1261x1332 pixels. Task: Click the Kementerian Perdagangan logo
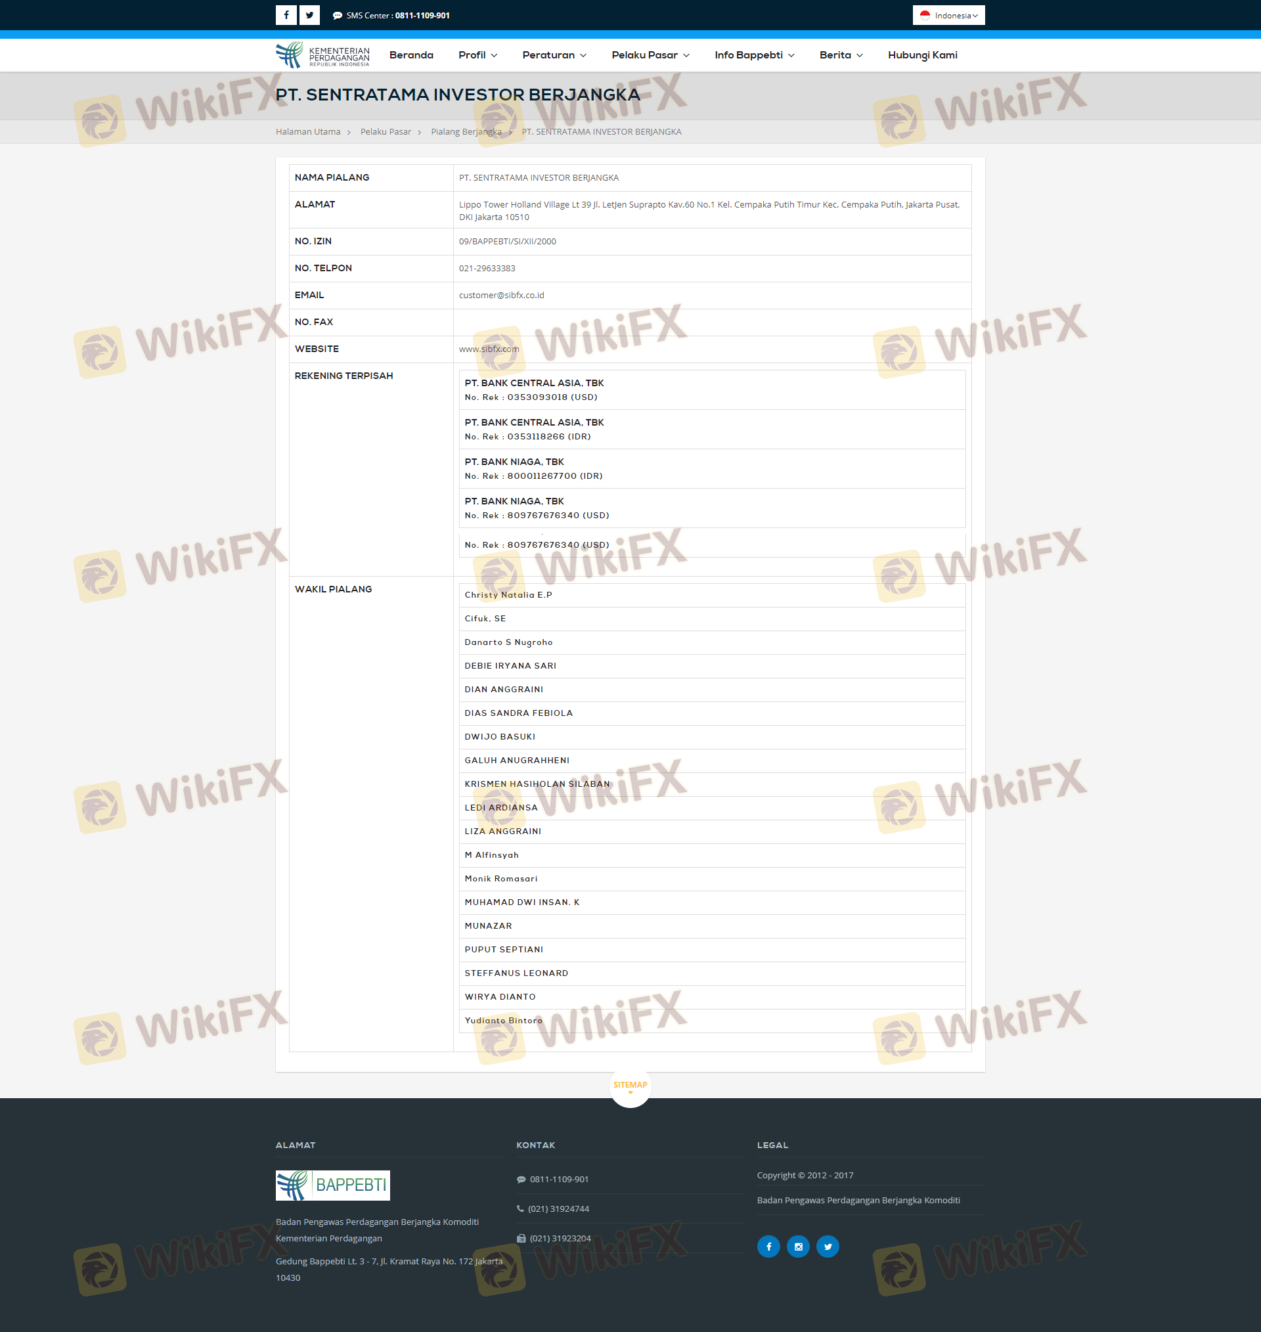(322, 55)
